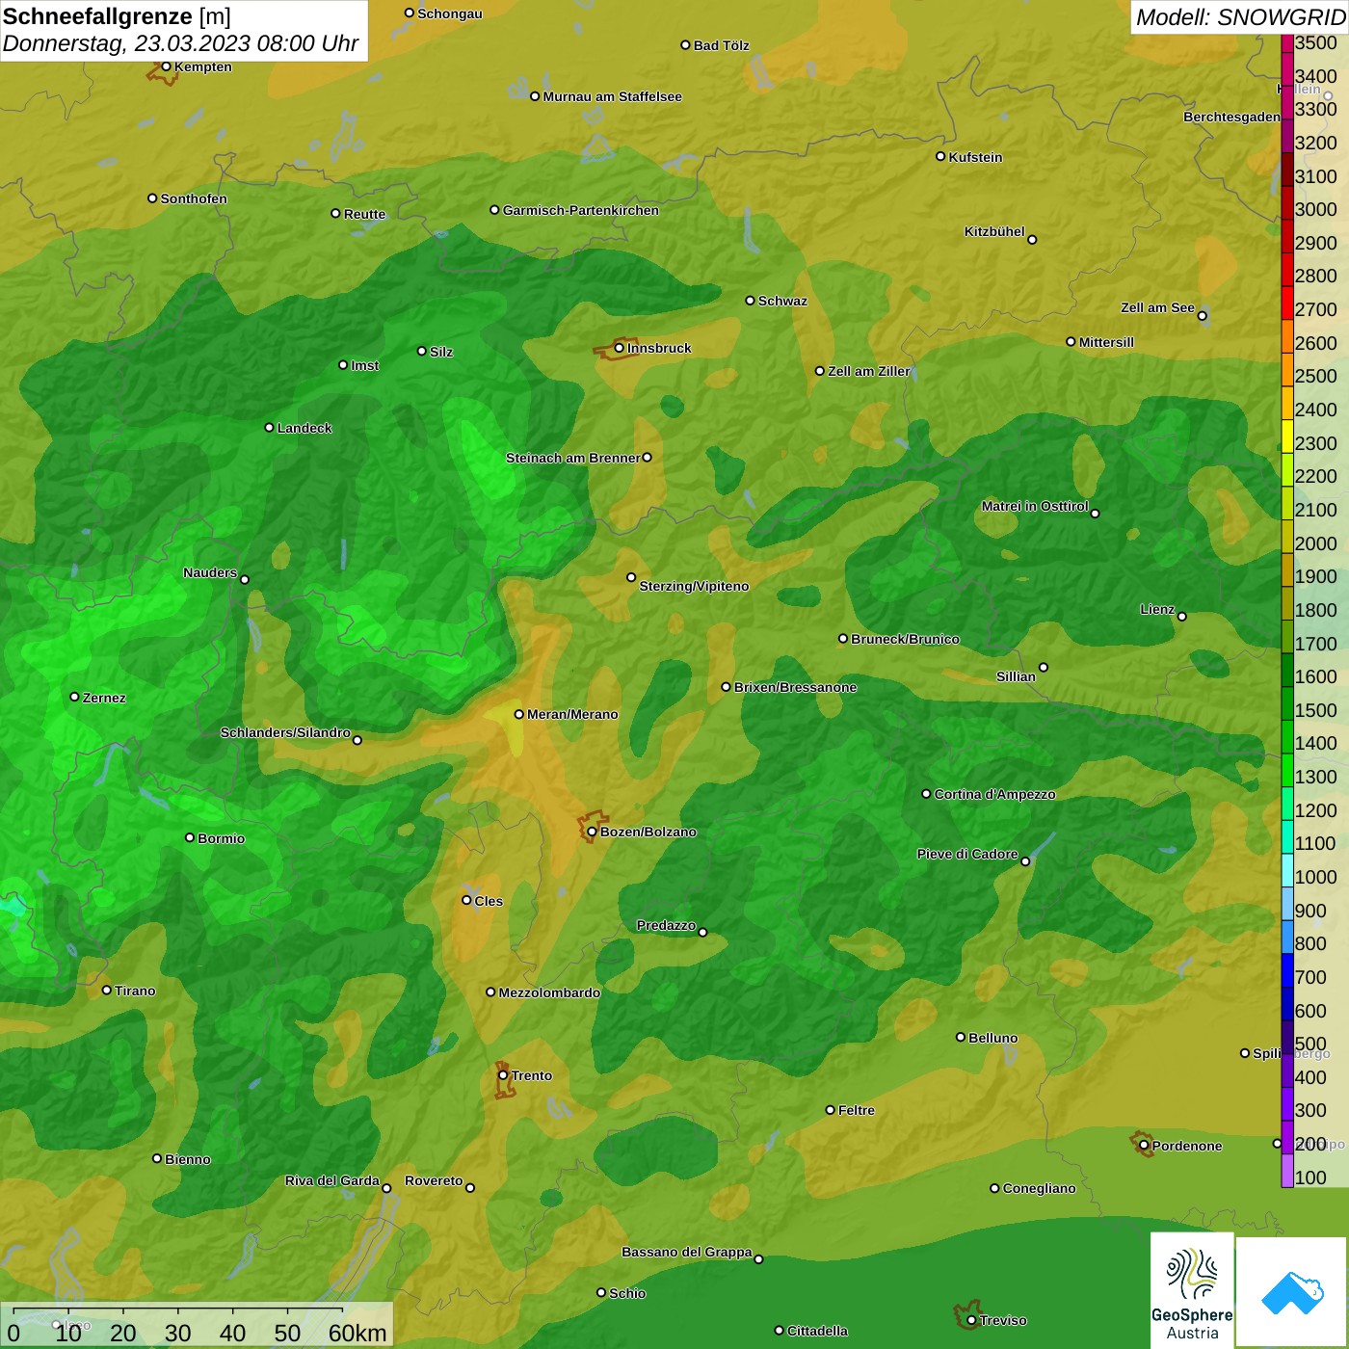Click the Garmisch-Partenkirchen label
The image size is (1349, 1349).
tap(581, 210)
